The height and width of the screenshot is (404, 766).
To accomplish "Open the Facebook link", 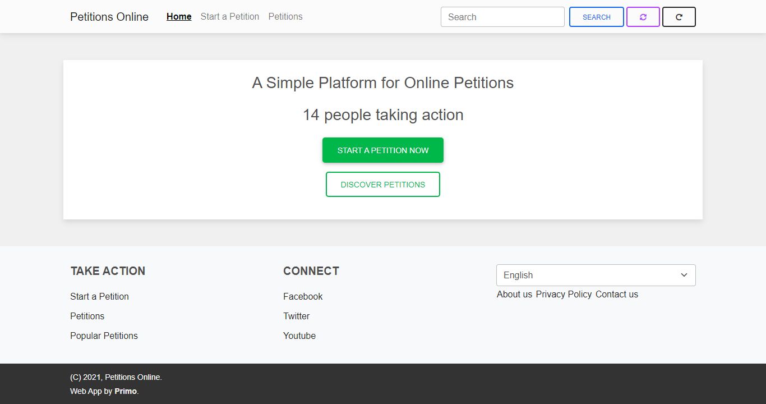I will coord(303,296).
